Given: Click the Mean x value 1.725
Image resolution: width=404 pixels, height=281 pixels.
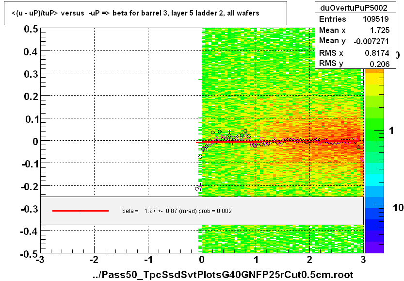Looking at the screenshot, I should tap(380, 30).
